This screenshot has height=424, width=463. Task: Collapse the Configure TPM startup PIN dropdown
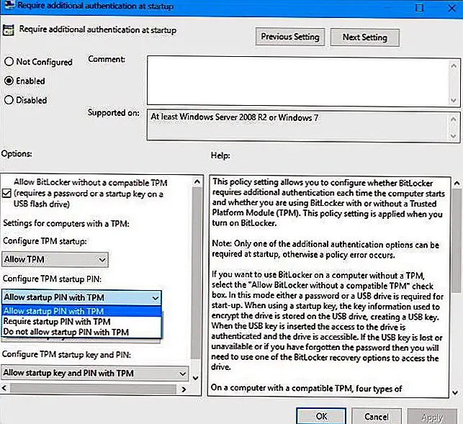click(x=156, y=297)
